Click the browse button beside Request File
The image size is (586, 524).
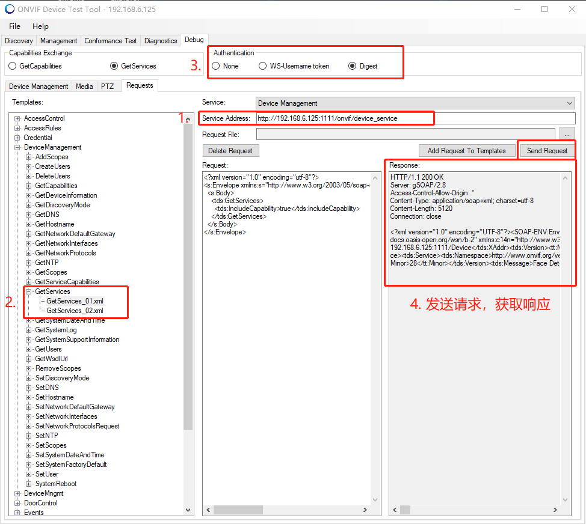(x=567, y=133)
